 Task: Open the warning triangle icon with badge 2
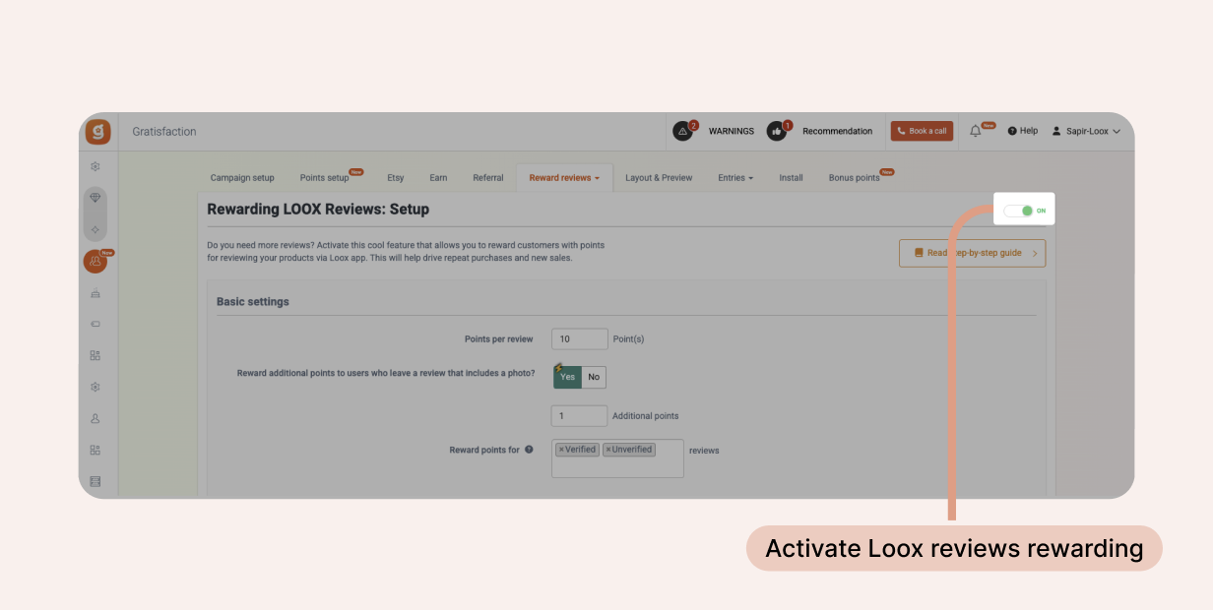[683, 131]
